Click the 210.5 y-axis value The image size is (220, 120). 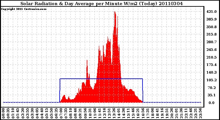tap(211, 57)
